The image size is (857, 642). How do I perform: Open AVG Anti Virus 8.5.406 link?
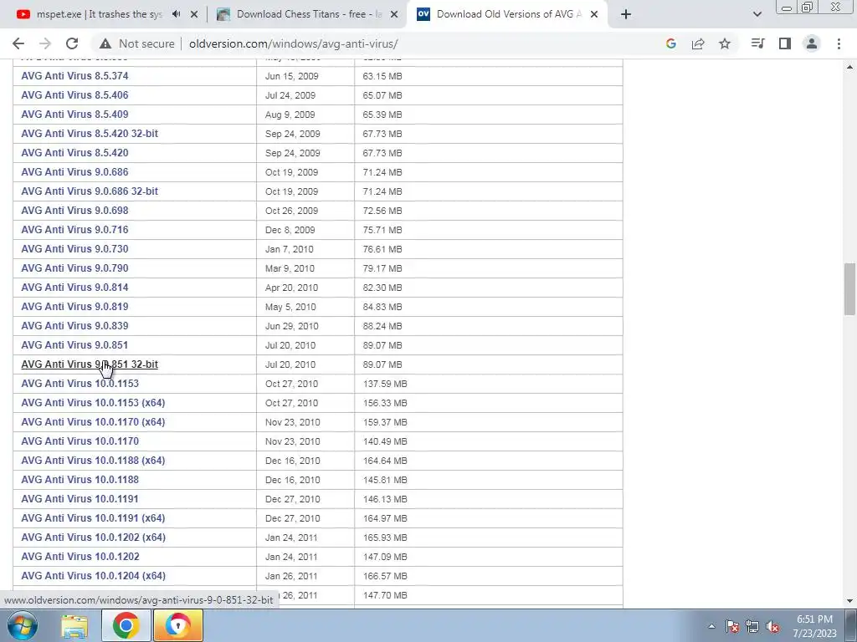[74, 95]
